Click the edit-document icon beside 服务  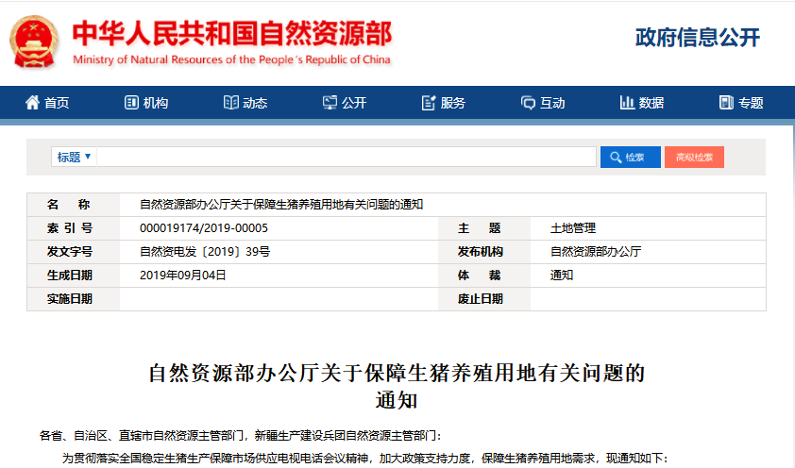(429, 103)
